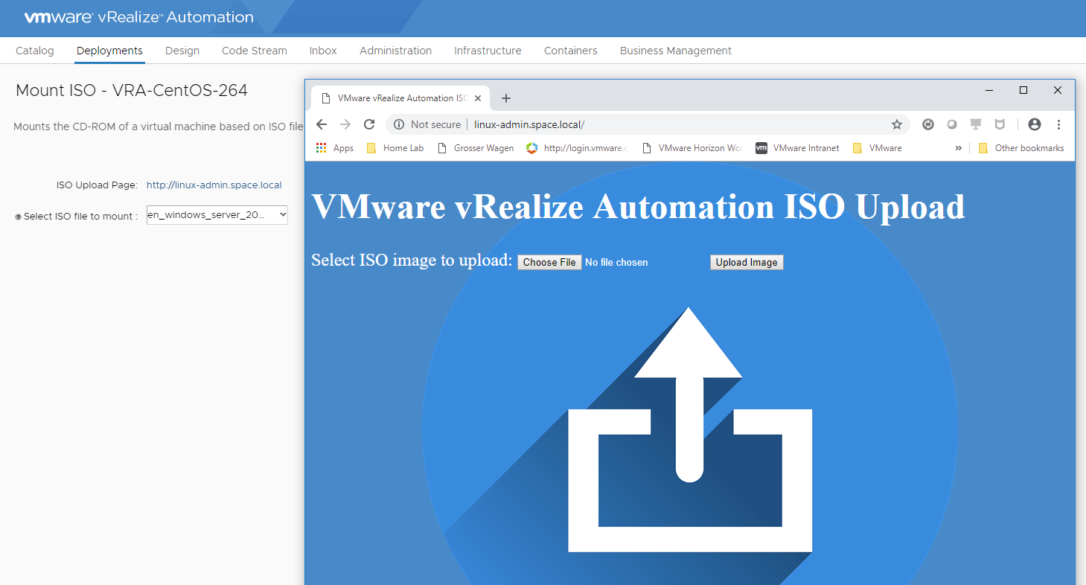This screenshot has width=1086, height=585.
Task: Open the Infrastructure menu
Action: coord(488,51)
